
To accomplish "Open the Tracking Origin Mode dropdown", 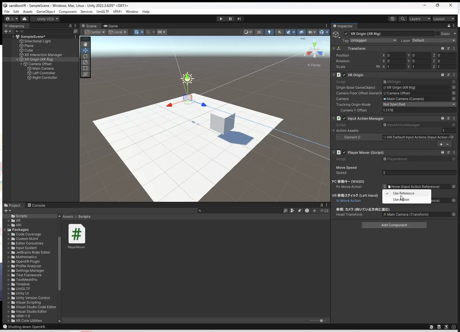I will point(419,104).
